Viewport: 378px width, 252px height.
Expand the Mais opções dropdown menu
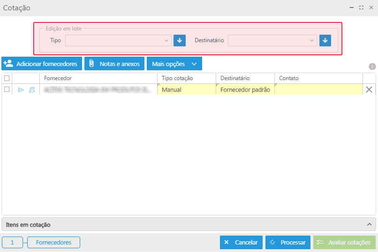(174, 64)
